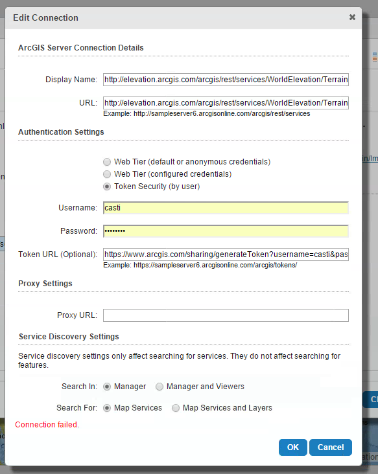Select Map Services for Search For
Image resolution: width=378 pixels, height=474 pixels.
pyautogui.click(x=107, y=408)
